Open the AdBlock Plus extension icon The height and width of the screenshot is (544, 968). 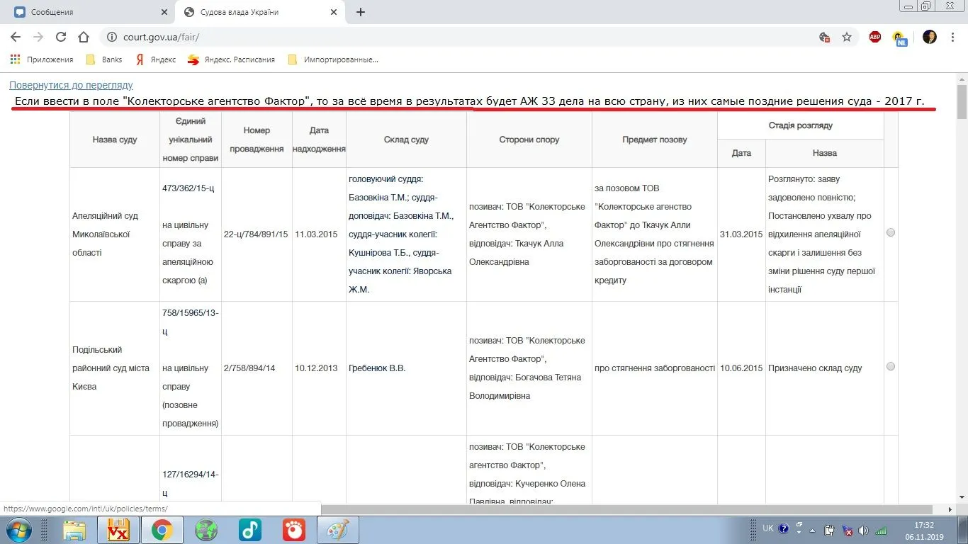click(x=875, y=37)
